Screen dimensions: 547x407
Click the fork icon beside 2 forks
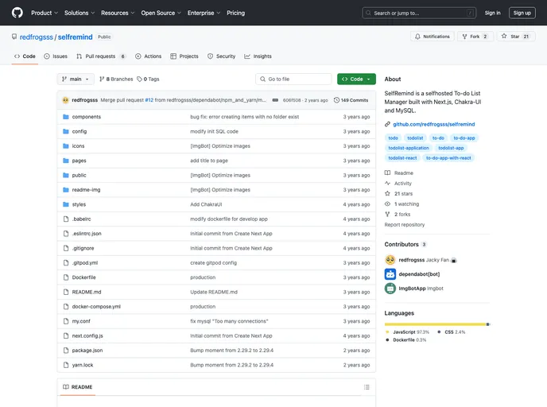[387, 214]
